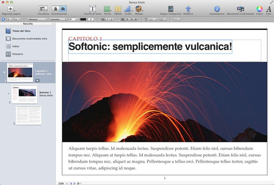This screenshot has width=274, height=185.
Task: Select the volcano eruption image
Action: (165, 102)
